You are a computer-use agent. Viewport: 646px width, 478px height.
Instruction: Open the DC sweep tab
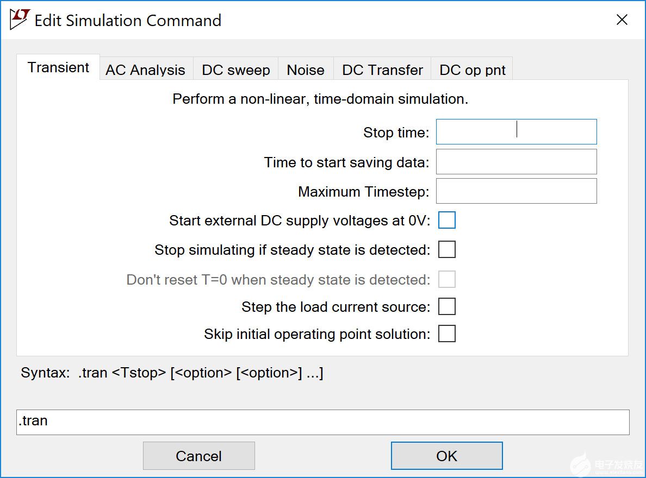click(235, 70)
